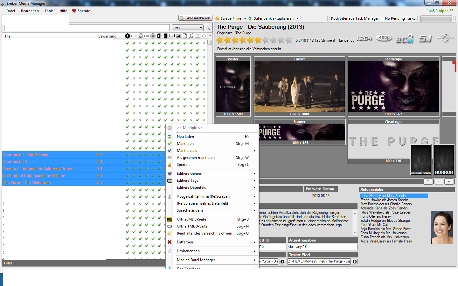Image resolution: width=458 pixels, height=286 pixels.
Task: Click the magnifier search icon
Action: 208,28
